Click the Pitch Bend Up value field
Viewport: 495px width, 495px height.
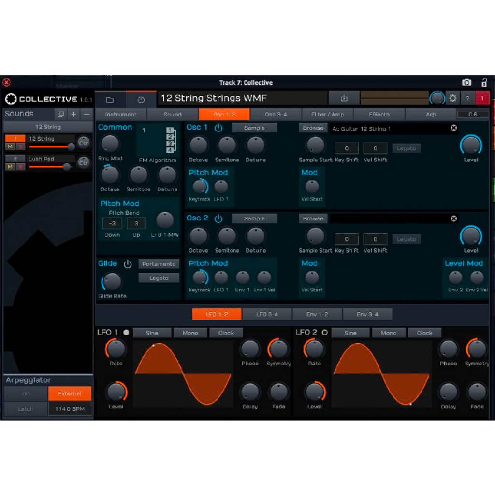coord(136,223)
